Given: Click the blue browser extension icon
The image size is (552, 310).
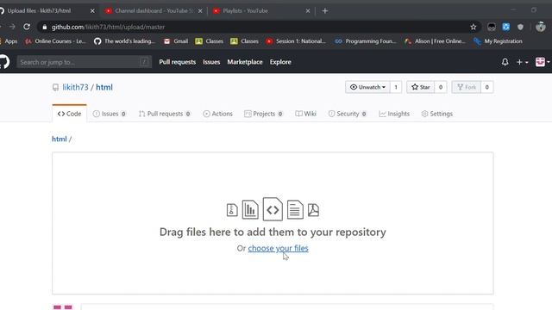Looking at the screenshot, I should tap(506, 27).
